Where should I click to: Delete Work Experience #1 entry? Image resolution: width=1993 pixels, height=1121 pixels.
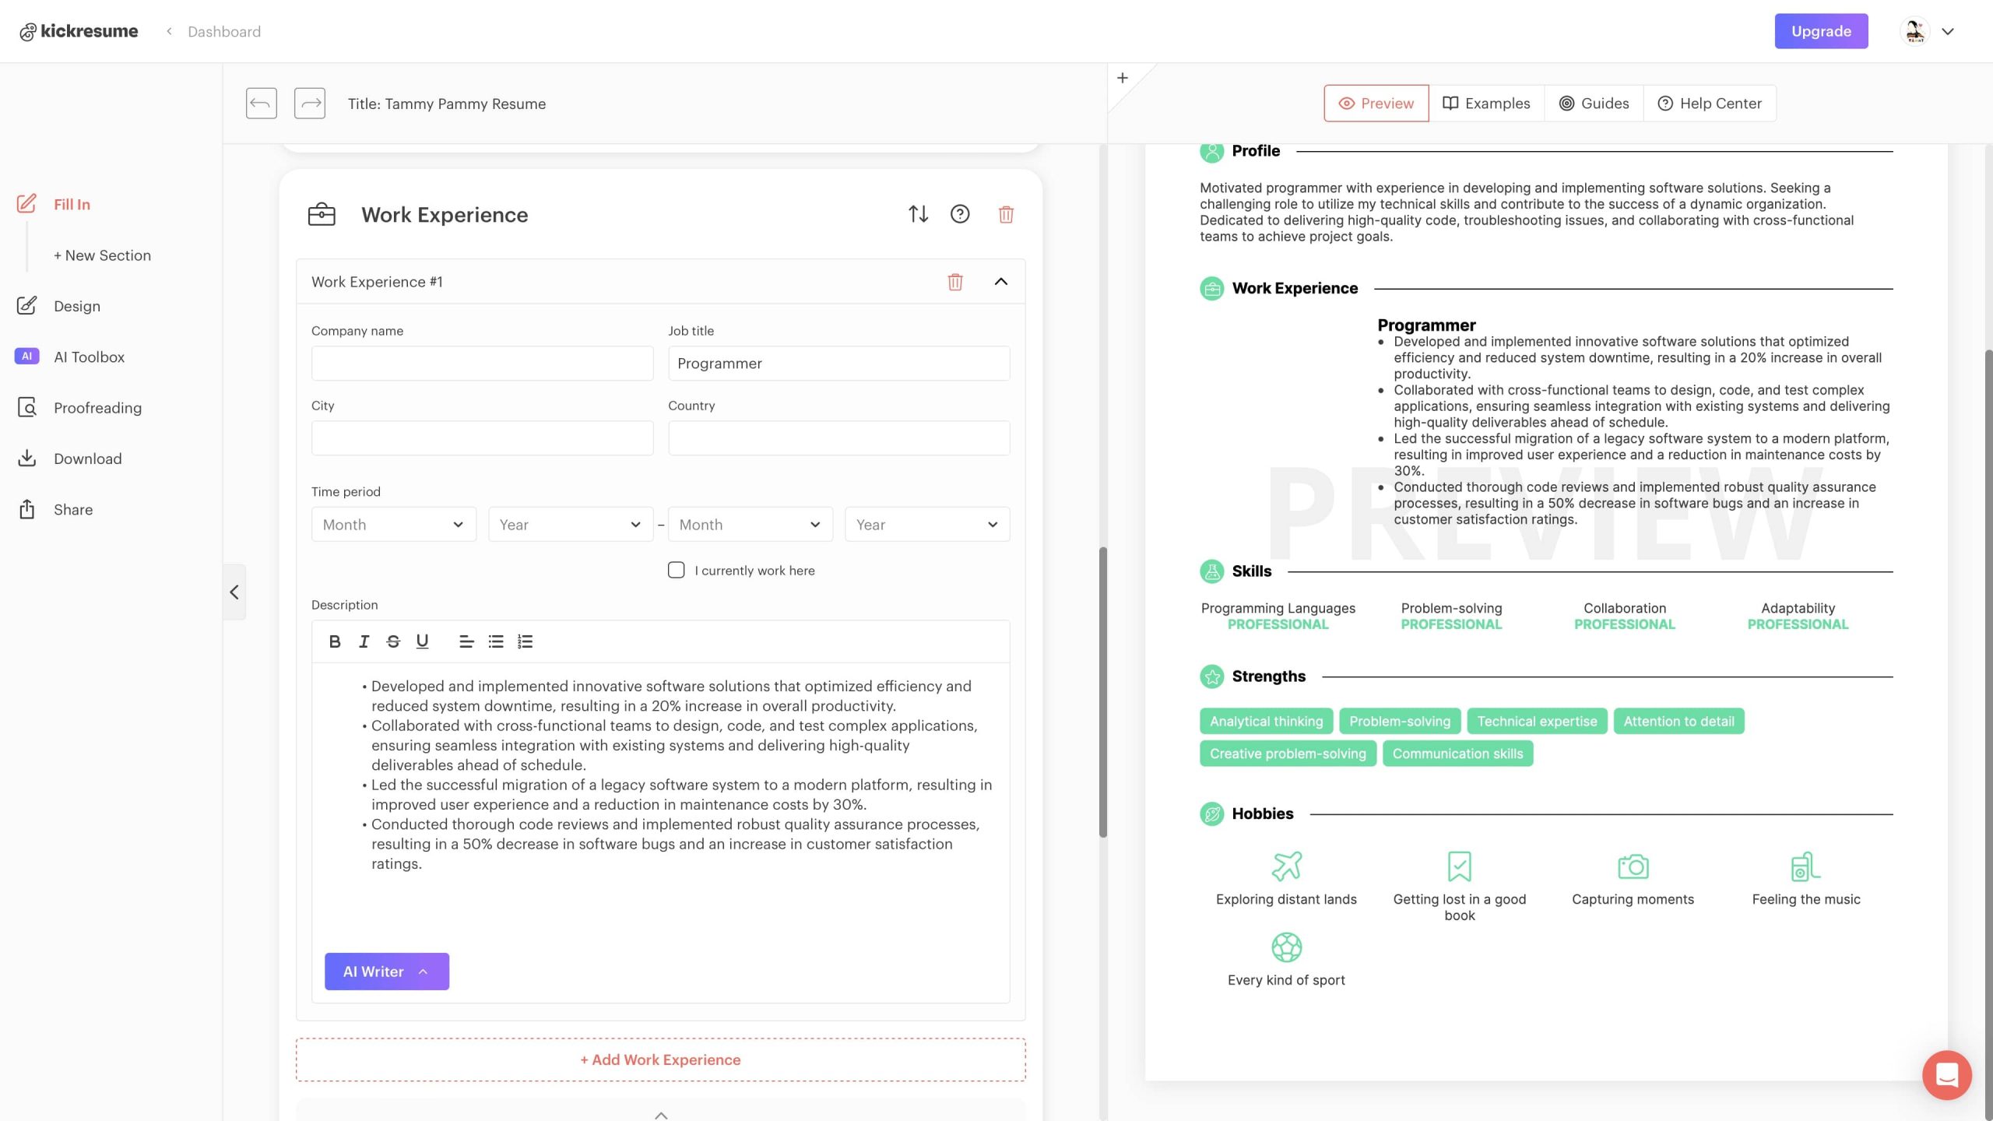click(x=954, y=282)
